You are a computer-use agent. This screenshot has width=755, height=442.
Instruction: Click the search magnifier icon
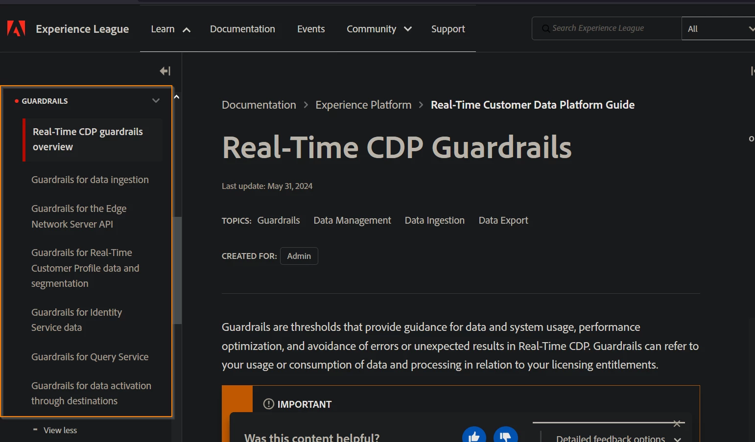[545, 28]
